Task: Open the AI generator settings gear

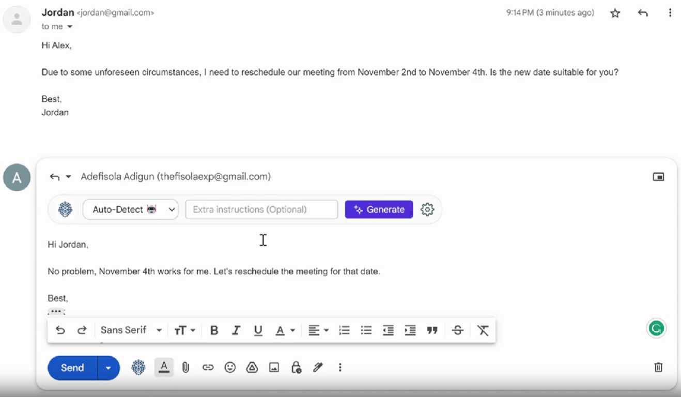Action: click(427, 209)
